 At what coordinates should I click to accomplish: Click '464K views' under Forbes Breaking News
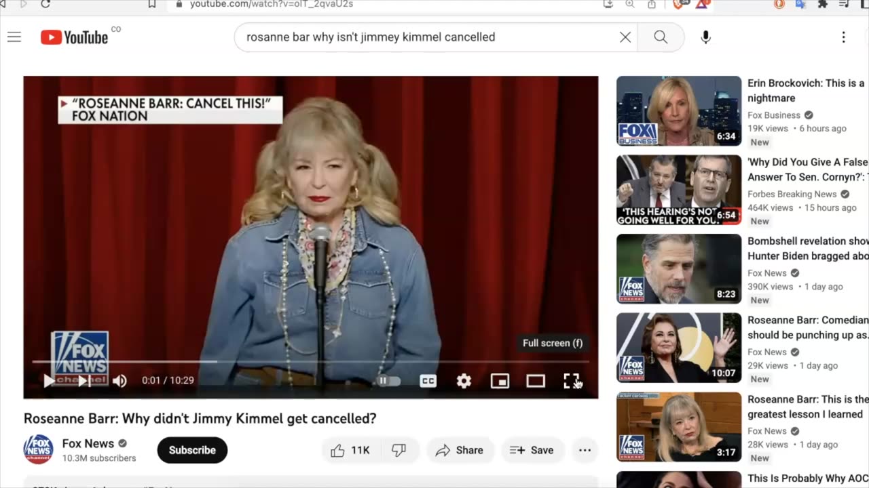pyautogui.click(x=771, y=207)
